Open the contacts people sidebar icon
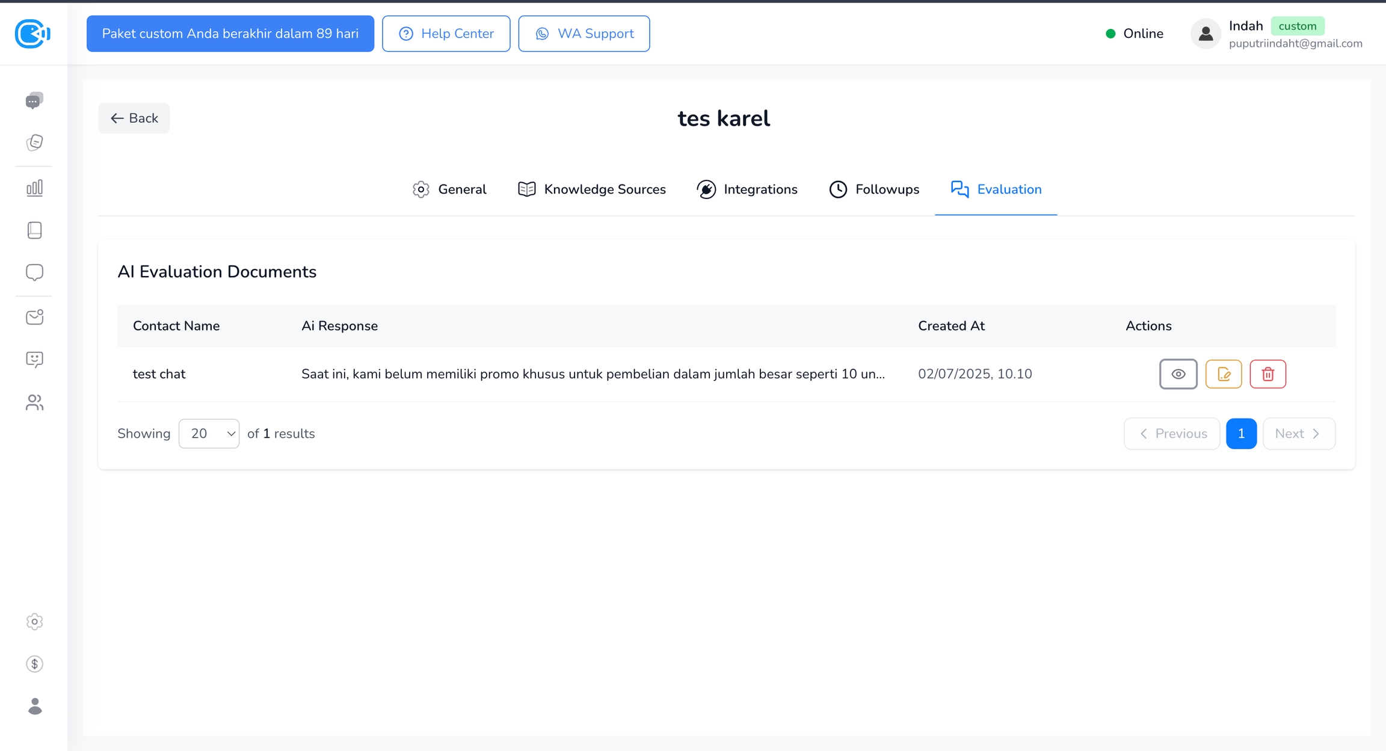The width and height of the screenshot is (1386, 751). (34, 402)
